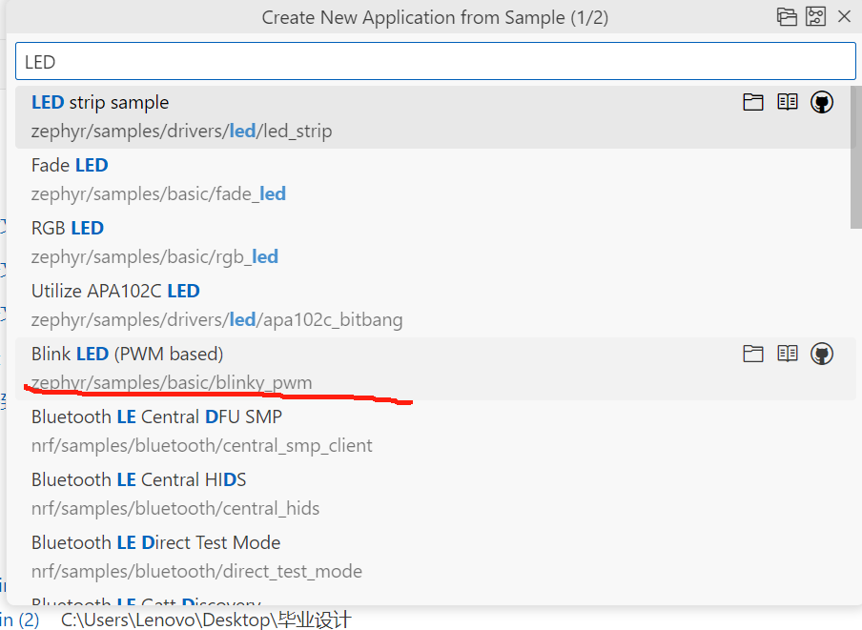Open the folder icon for LED strip sample
862x630 pixels.
tap(753, 102)
